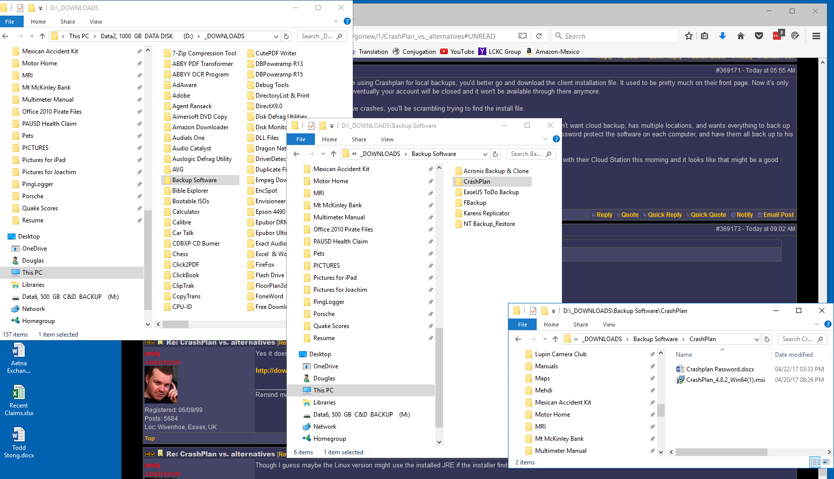
Task: Open Home tab in CrashPlan window
Action: 551,325
